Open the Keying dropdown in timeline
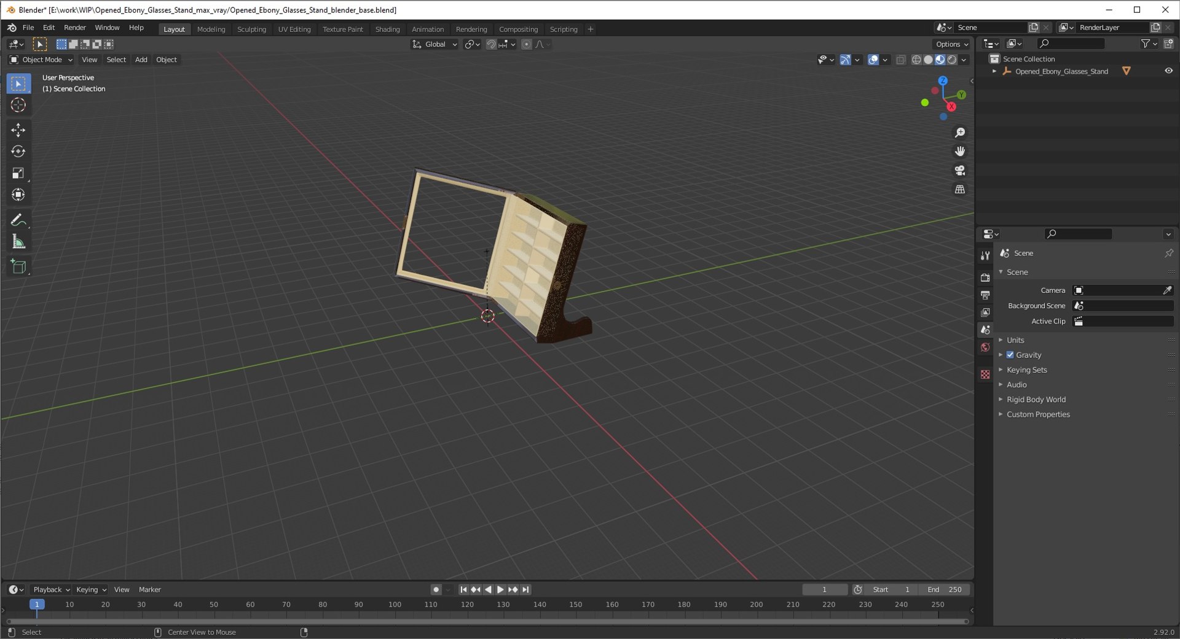This screenshot has width=1180, height=639. [x=91, y=589]
